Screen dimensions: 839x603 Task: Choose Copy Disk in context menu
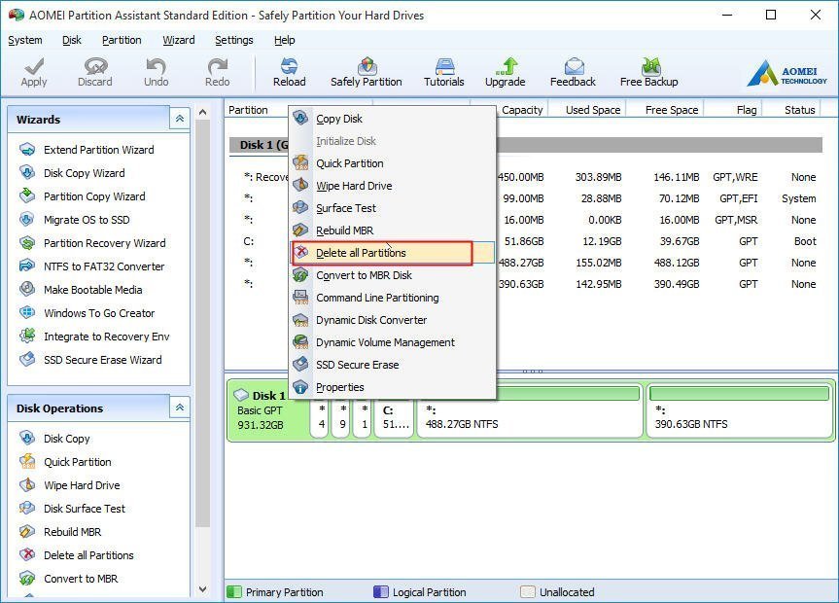coord(392,119)
